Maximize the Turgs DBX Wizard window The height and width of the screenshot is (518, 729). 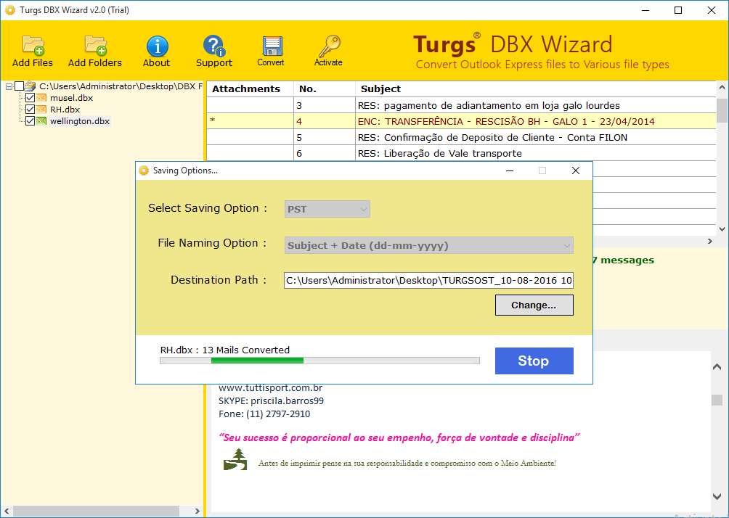(x=678, y=10)
